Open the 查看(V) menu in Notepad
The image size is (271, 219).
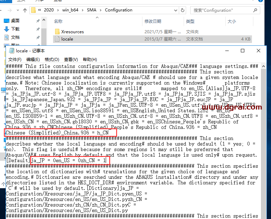[x=71, y=60]
